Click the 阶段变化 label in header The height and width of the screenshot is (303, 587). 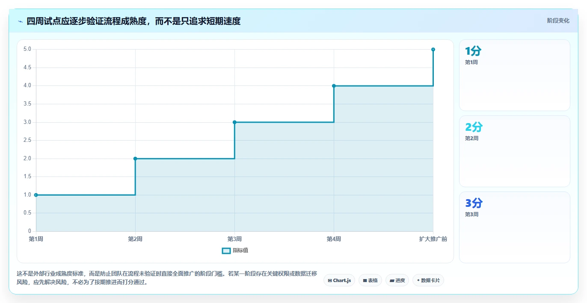[558, 21]
